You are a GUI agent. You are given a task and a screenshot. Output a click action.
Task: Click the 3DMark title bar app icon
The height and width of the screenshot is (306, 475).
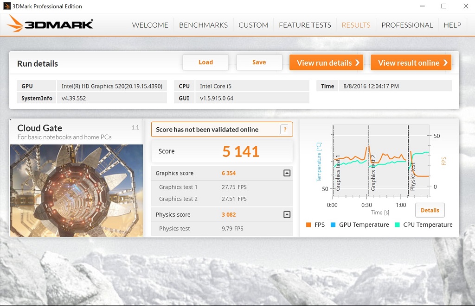point(6,6)
